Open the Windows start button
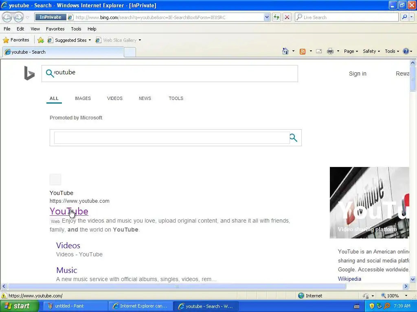 [19, 306]
